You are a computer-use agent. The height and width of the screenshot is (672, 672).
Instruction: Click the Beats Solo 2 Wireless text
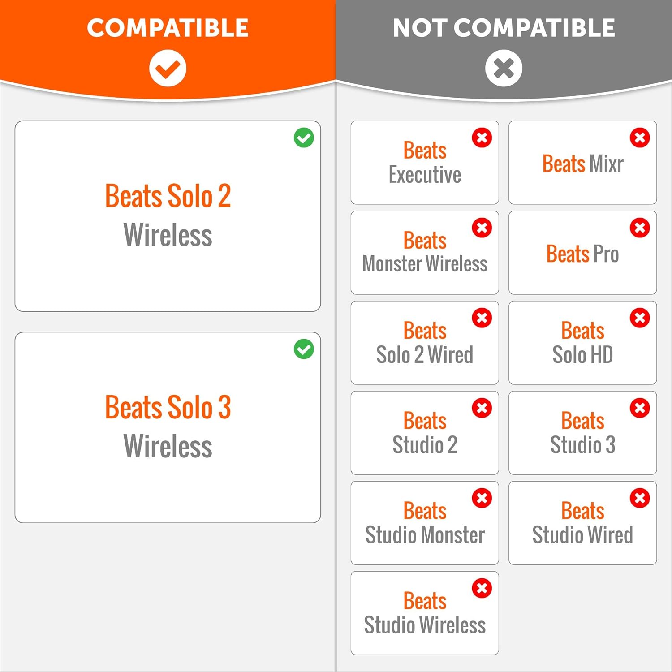[x=168, y=215]
